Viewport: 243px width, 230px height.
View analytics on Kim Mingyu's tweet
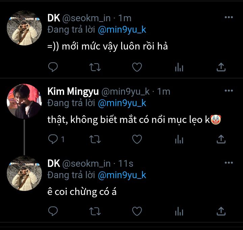click(x=179, y=139)
